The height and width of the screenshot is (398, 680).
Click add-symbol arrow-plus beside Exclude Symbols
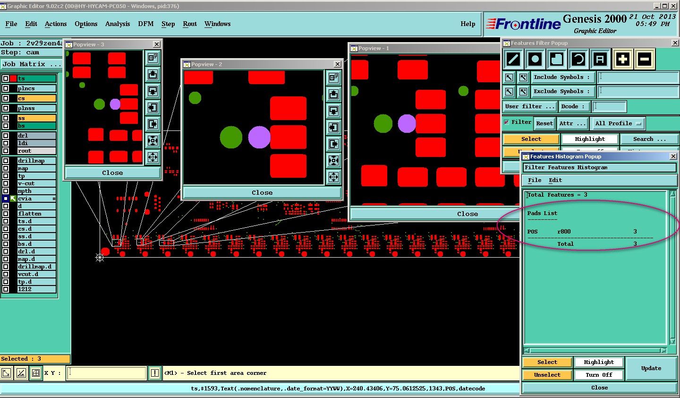(x=523, y=91)
